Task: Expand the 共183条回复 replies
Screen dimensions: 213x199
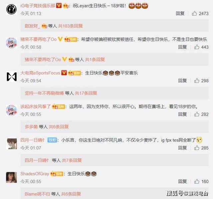Action: click(x=70, y=26)
